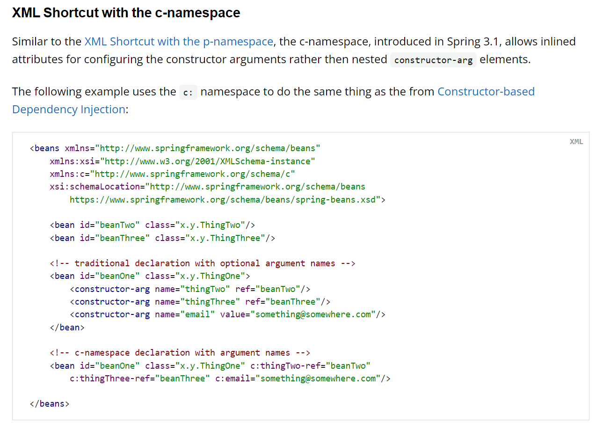This screenshot has height=423, width=596.
Task: Click the inline c: code snippet
Action: click(188, 92)
